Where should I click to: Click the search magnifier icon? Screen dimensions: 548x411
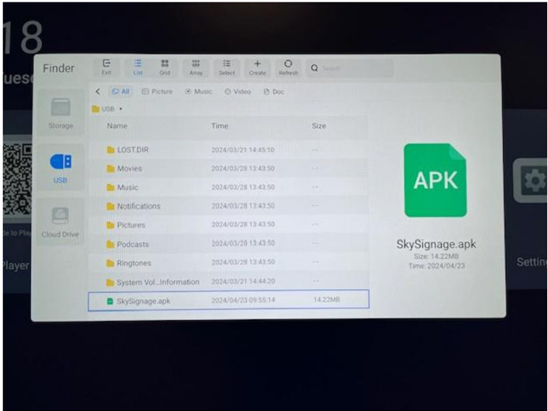pyautogui.click(x=314, y=68)
